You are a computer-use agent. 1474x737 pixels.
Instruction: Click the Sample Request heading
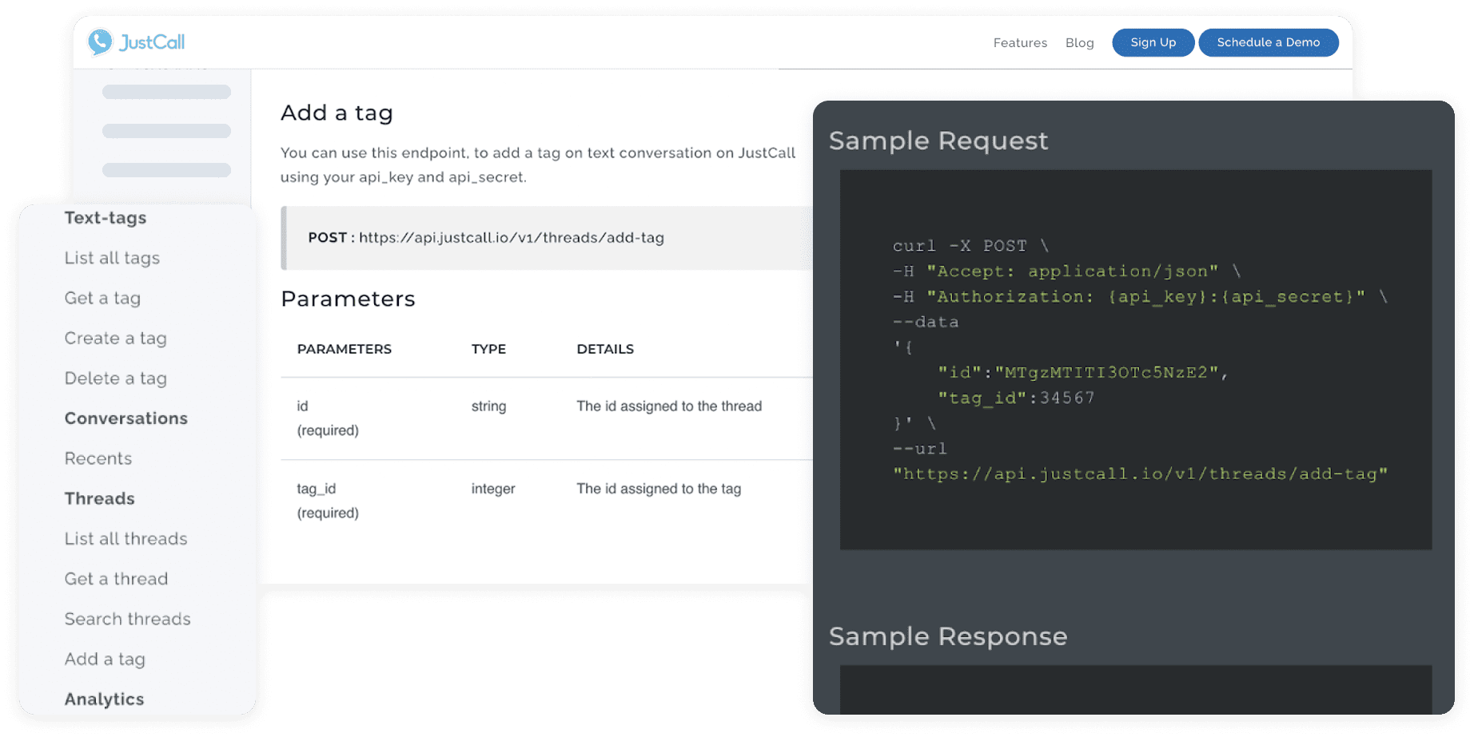tap(938, 141)
